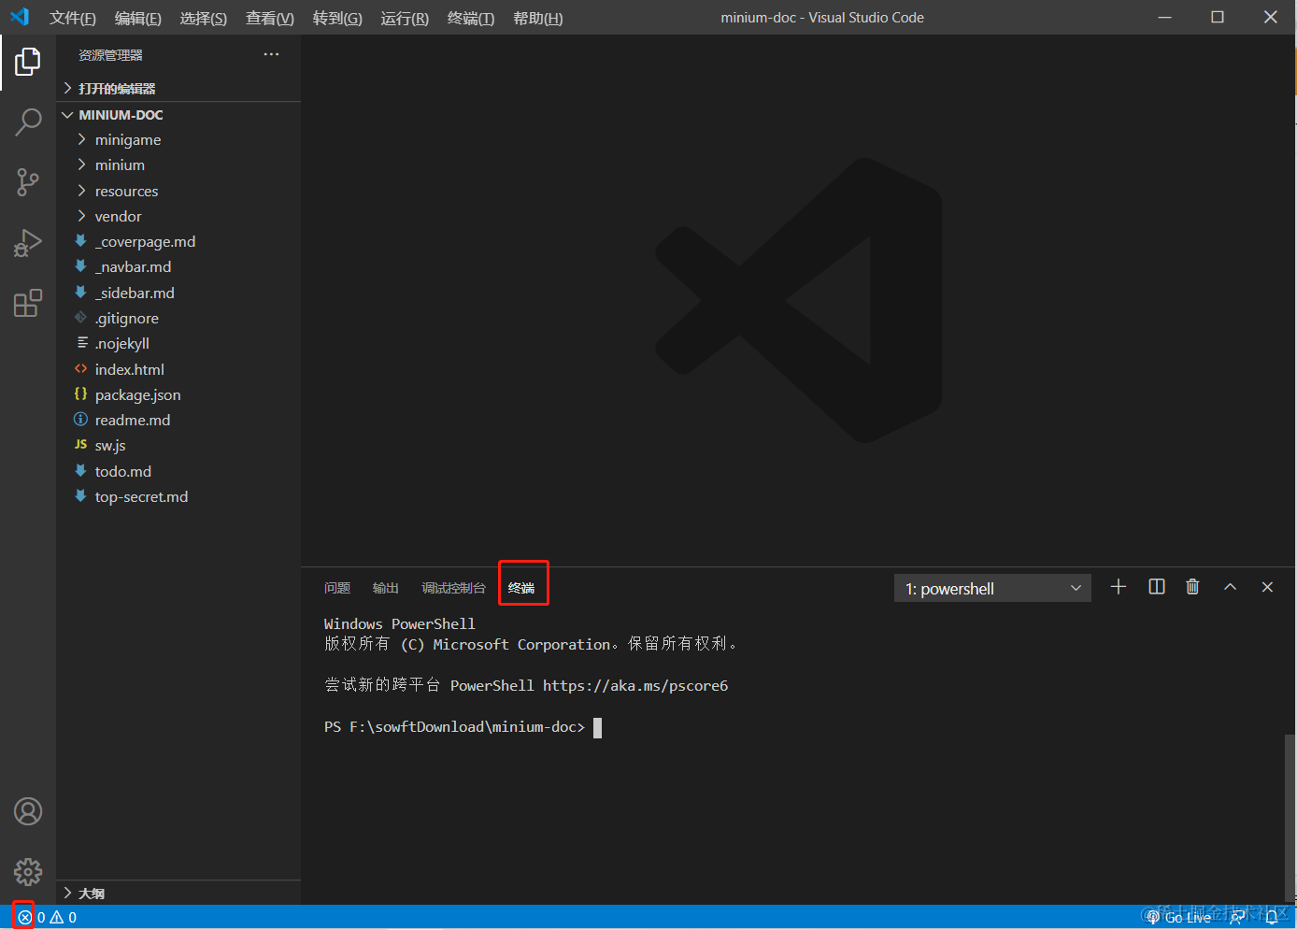Open readme.md file
Screen dimensions: 1297x930
178,421
